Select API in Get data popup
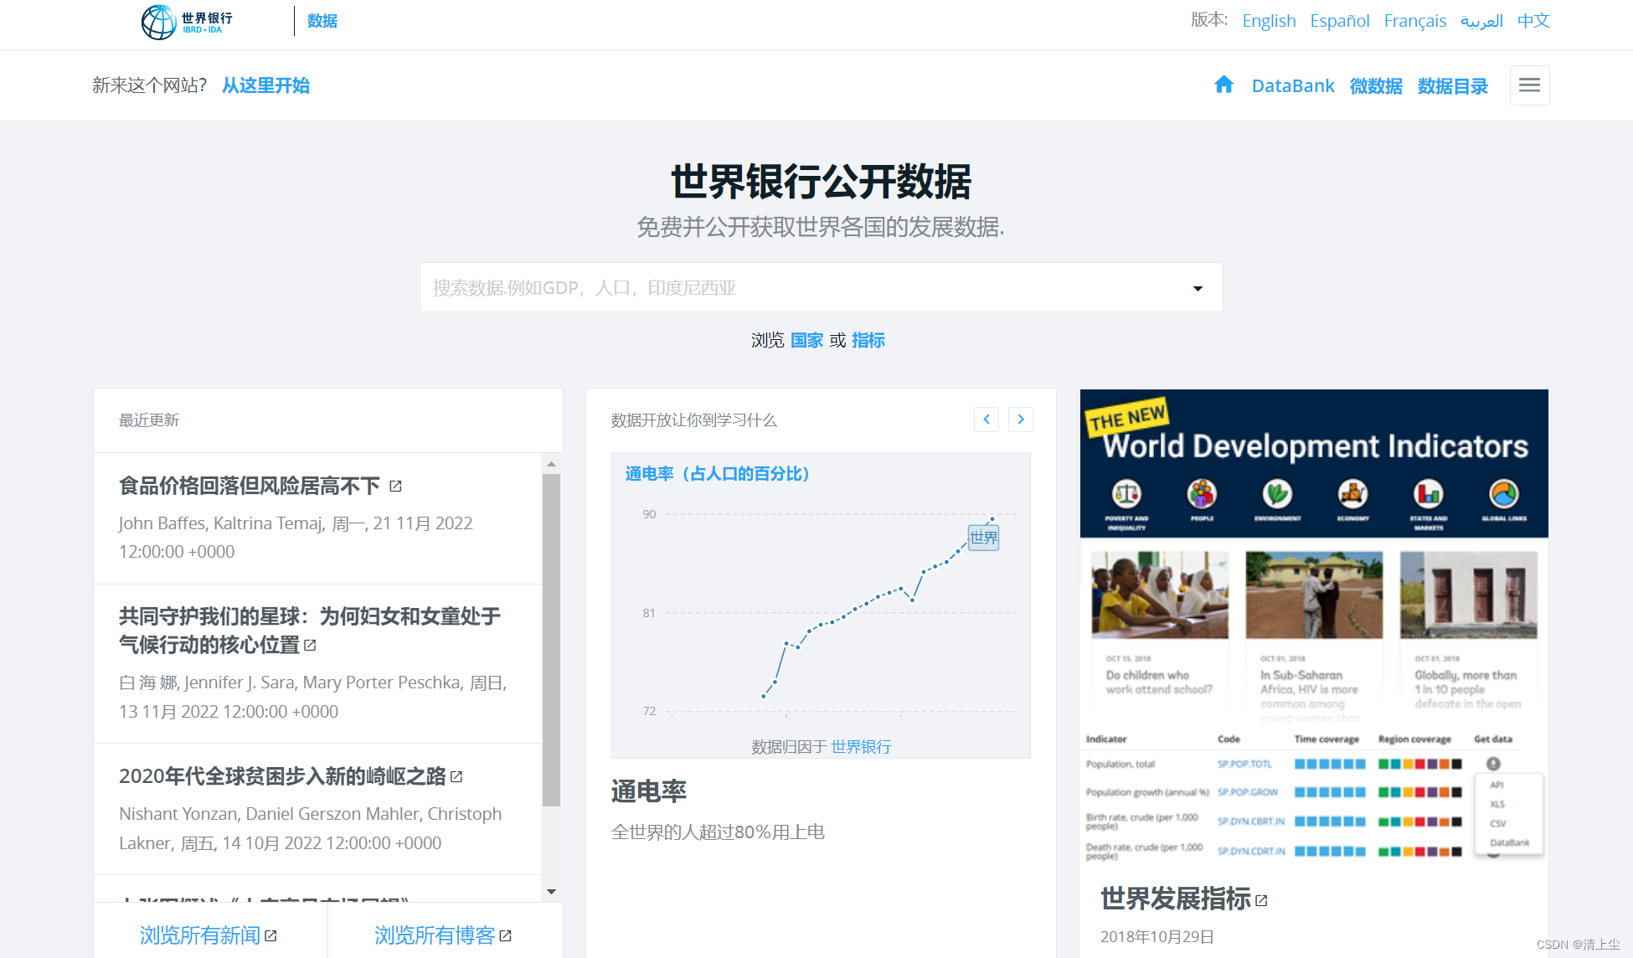Viewport: 1633px width, 958px height. coord(1496,785)
